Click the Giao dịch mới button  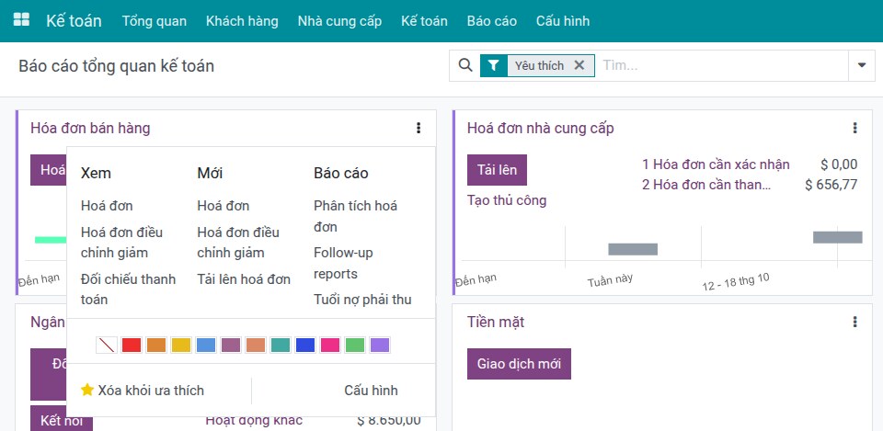tap(519, 364)
